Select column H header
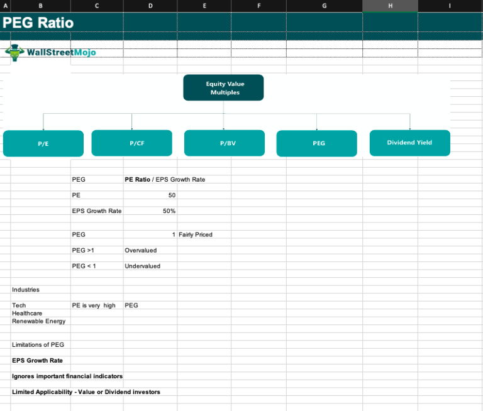483x411 pixels. [x=390, y=6]
